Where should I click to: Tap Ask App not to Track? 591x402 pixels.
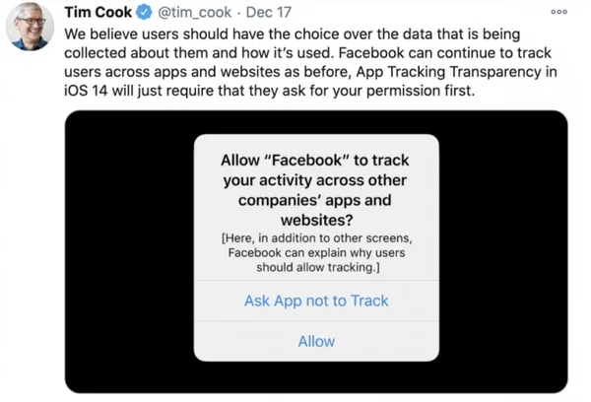point(316,301)
